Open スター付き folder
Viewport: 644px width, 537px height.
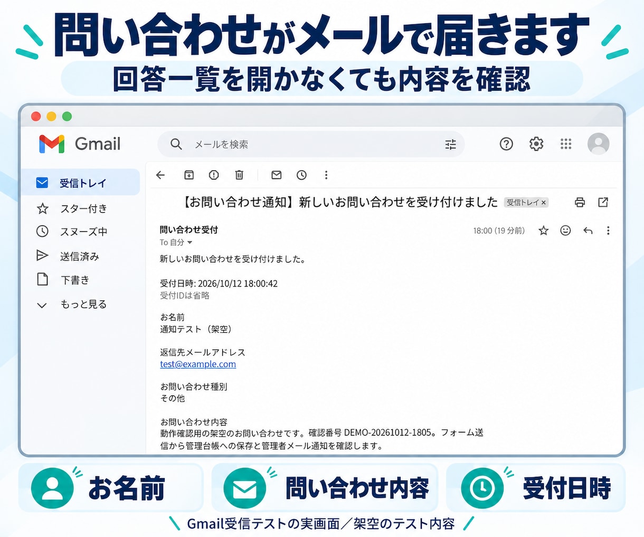(72, 209)
